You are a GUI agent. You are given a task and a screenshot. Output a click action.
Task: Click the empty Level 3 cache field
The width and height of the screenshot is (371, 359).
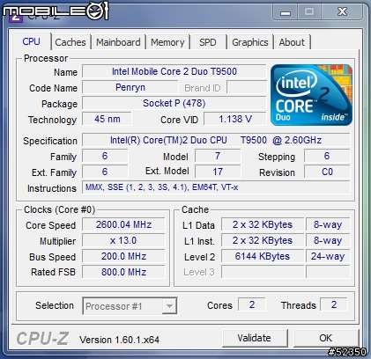(263, 272)
